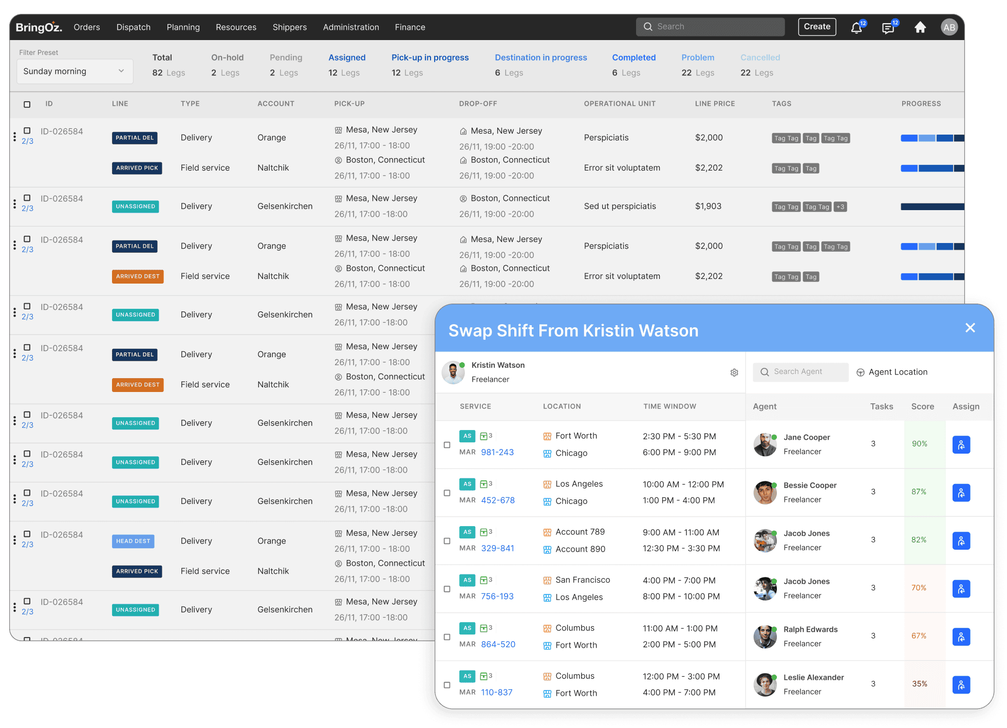Click the Search Agent input field
The width and height of the screenshot is (1007, 728).
pos(800,372)
